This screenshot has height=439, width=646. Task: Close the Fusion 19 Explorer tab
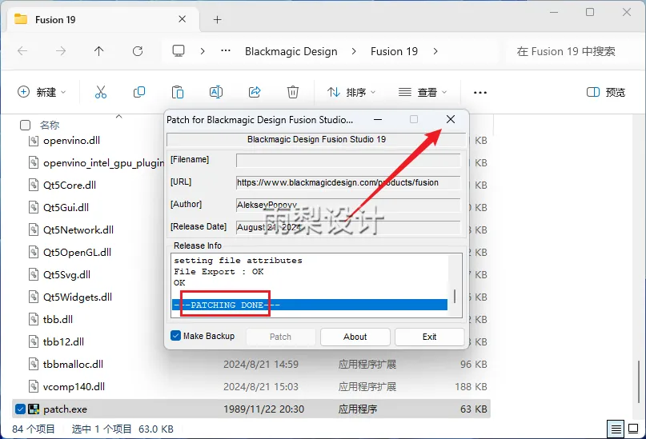pyautogui.click(x=182, y=19)
